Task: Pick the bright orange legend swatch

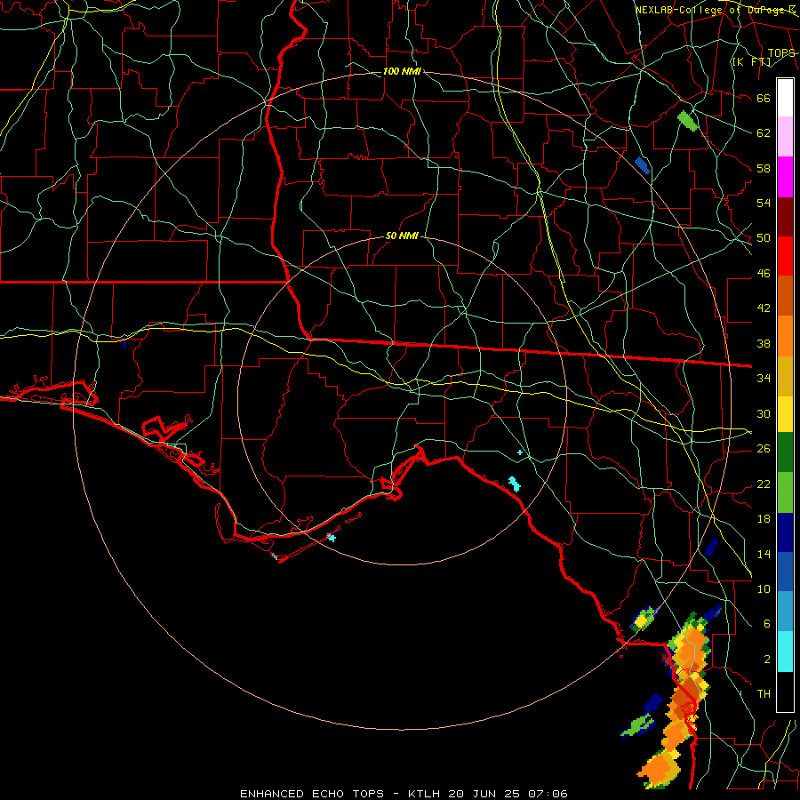Action: [785, 336]
